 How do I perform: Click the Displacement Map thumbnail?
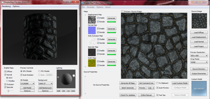(92, 20)
